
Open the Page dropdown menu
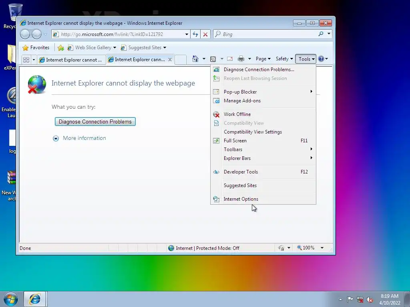(263, 59)
